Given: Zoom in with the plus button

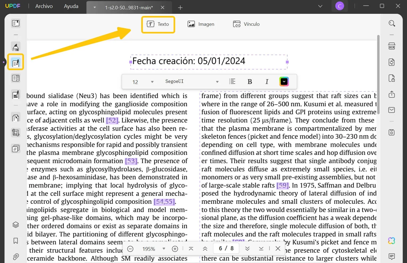Looking at the screenshot, I should click(175, 249).
